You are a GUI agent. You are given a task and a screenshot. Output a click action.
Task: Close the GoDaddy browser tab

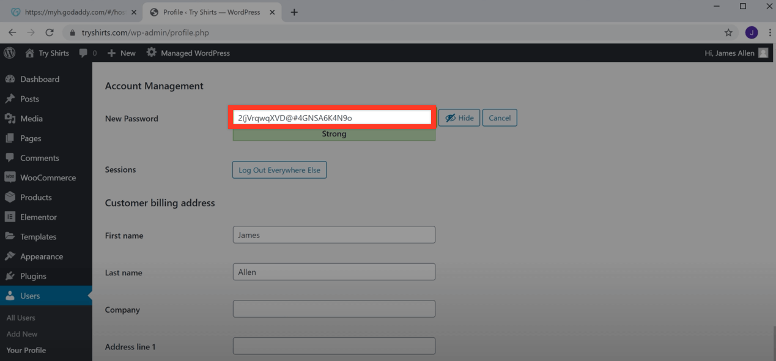click(x=134, y=12)
